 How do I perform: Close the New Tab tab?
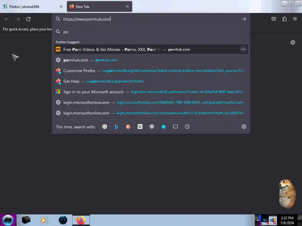click(x=127, y=6)
